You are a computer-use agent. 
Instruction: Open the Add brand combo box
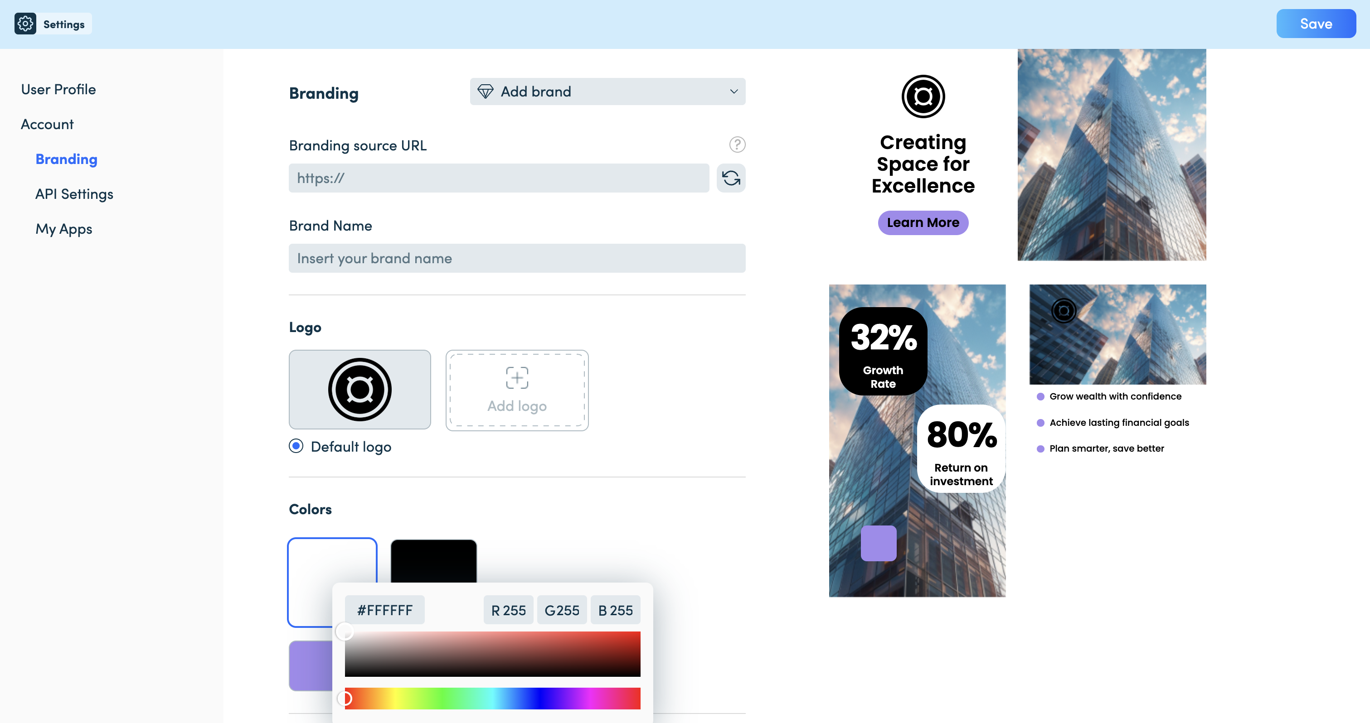(x=607, y=92)
